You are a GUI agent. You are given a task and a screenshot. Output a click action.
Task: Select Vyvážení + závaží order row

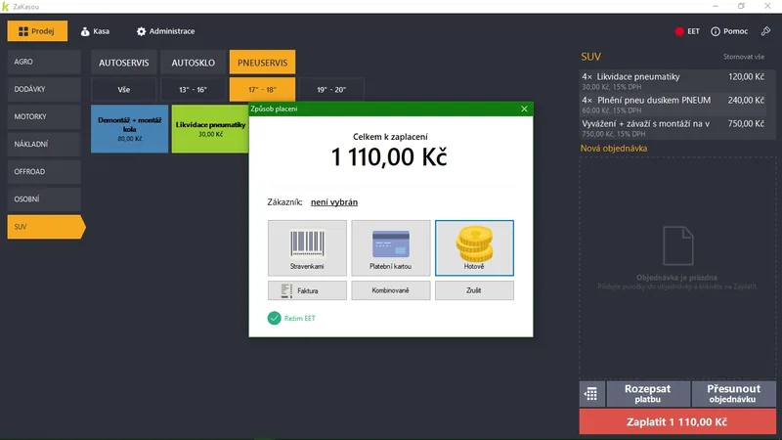pos(673,128)
